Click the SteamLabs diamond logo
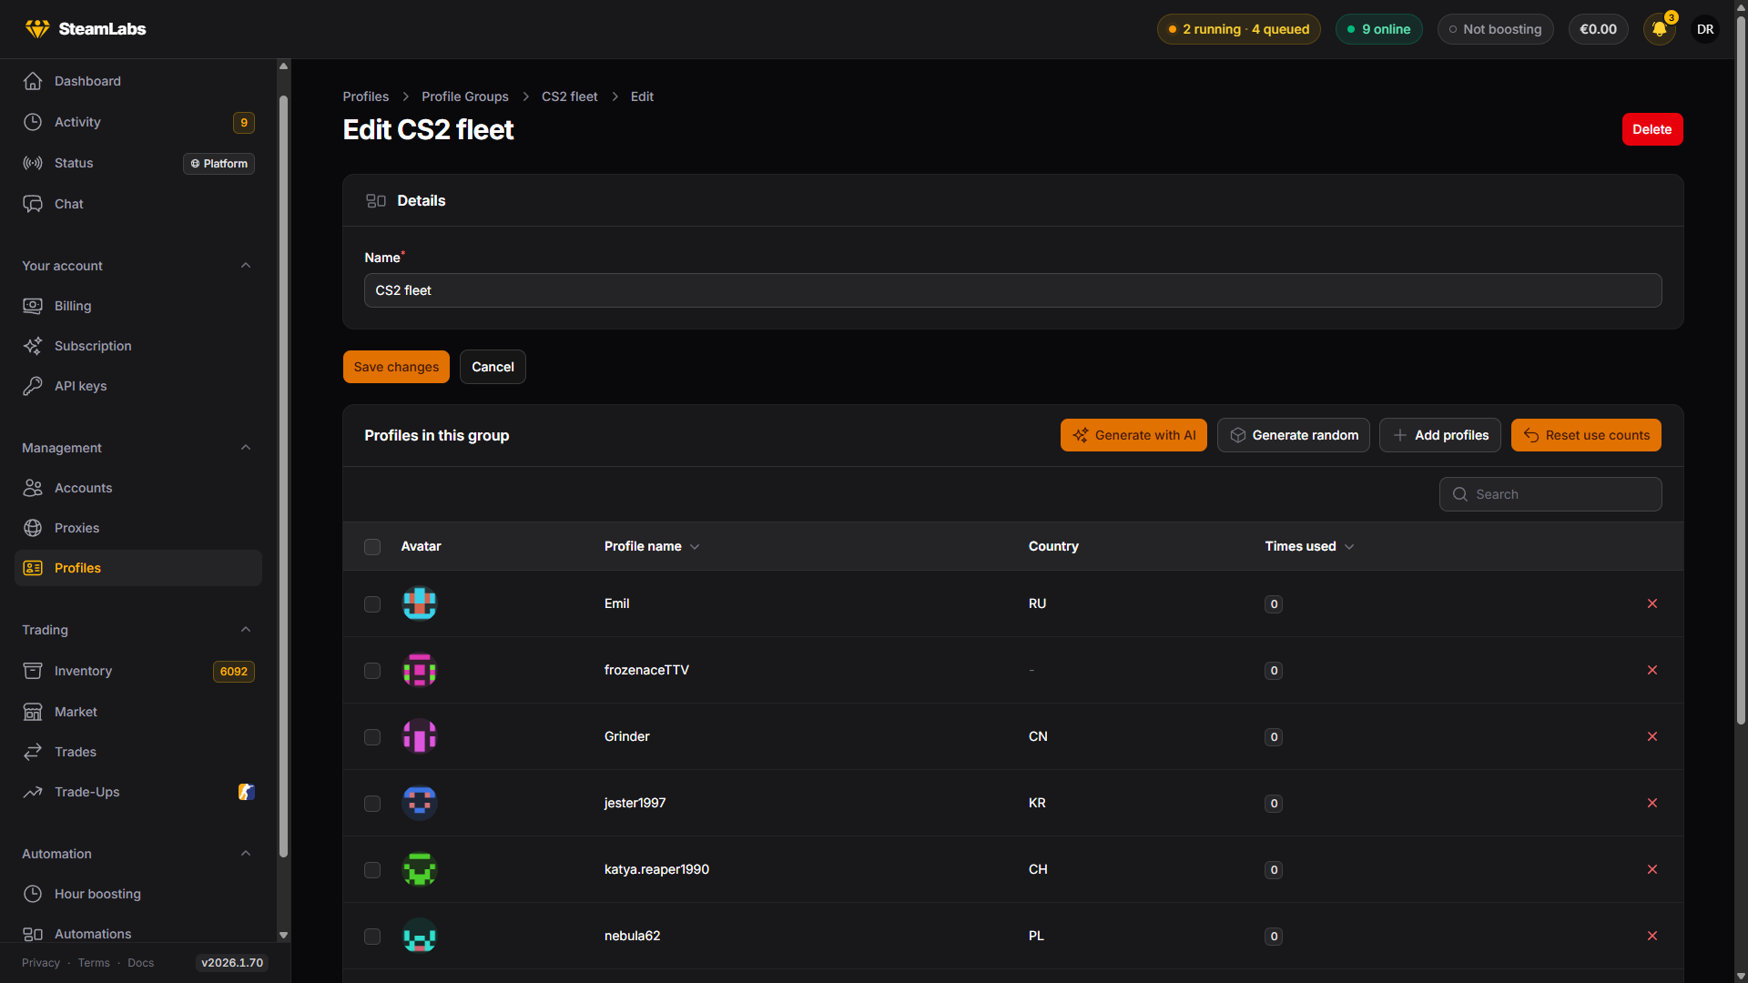1748x983 pixels. point(37,29)
